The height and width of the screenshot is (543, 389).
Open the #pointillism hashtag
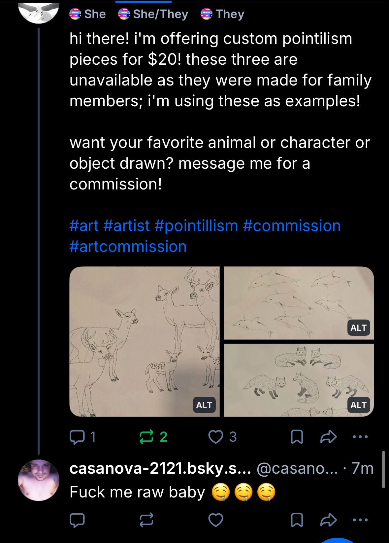[x=196, y=226]
